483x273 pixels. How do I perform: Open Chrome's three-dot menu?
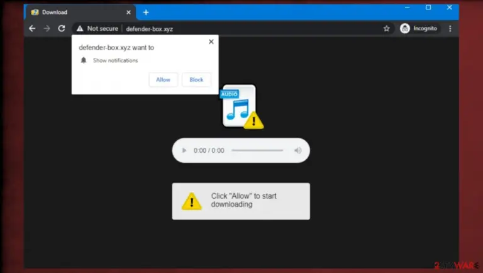click(450, 29)
